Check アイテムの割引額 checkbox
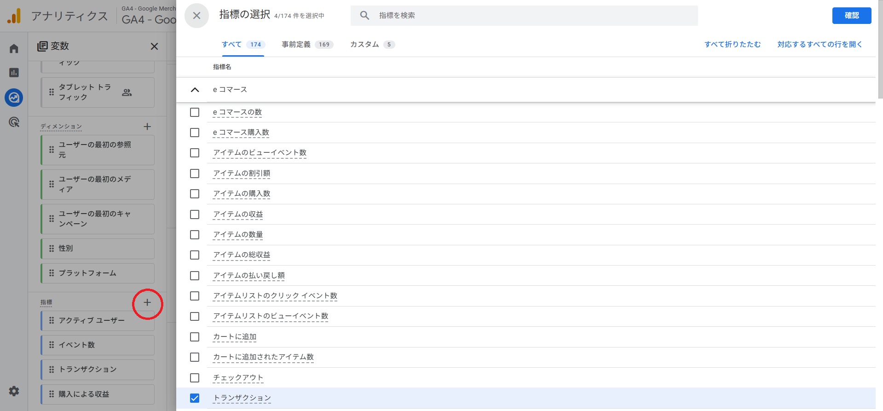The height and width of the screenshot is (411, 883). tap(195, 174)
